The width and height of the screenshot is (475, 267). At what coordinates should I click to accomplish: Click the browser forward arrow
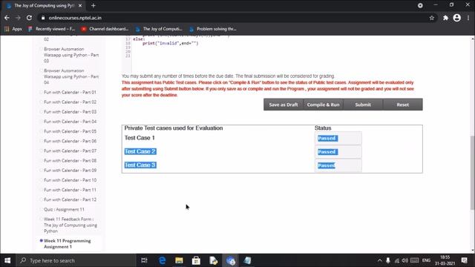tap(18, 18)
